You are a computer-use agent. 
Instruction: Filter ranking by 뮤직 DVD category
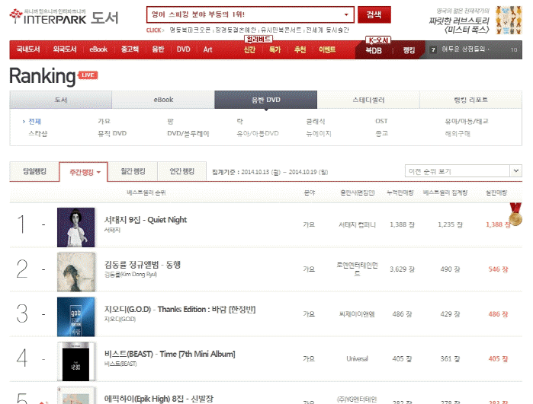(112, 134)
